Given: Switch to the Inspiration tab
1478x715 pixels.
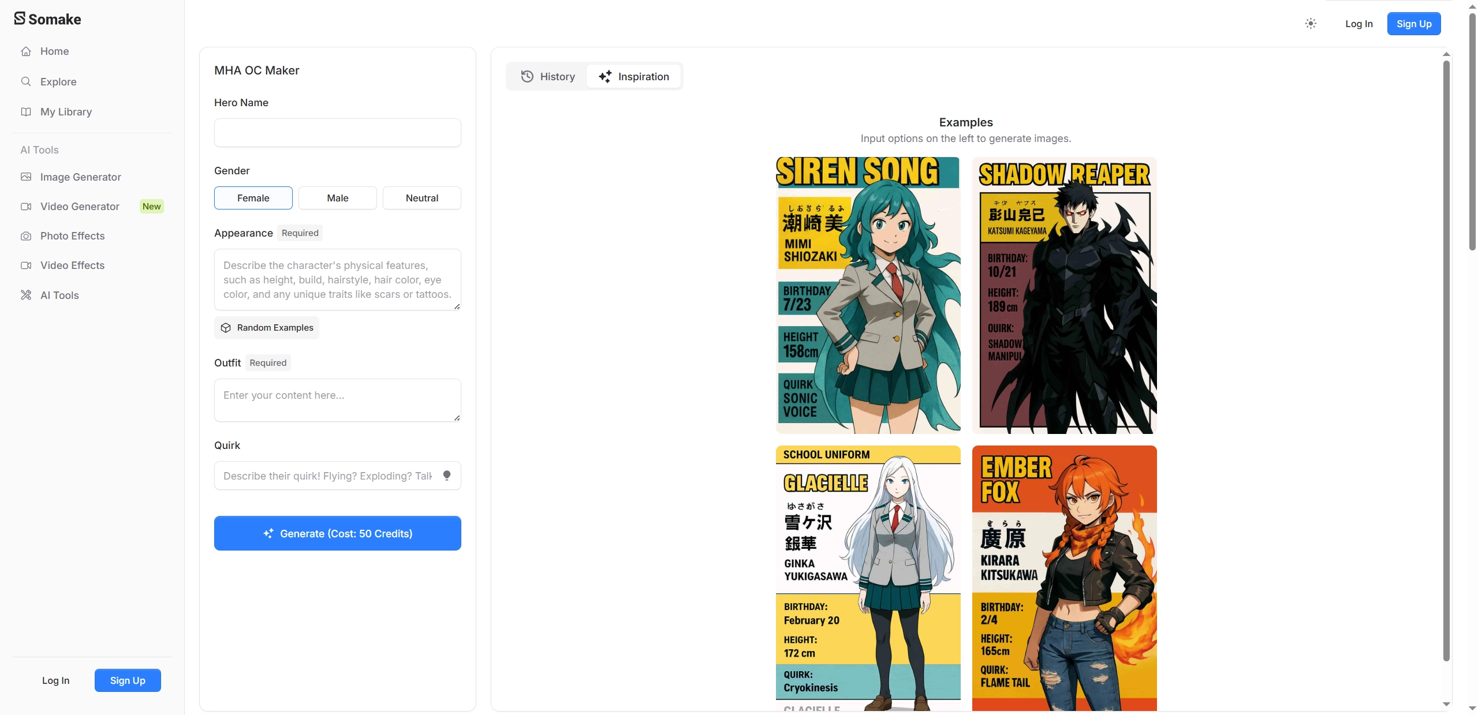Looking at the screenshot, I should coord(633,76).
